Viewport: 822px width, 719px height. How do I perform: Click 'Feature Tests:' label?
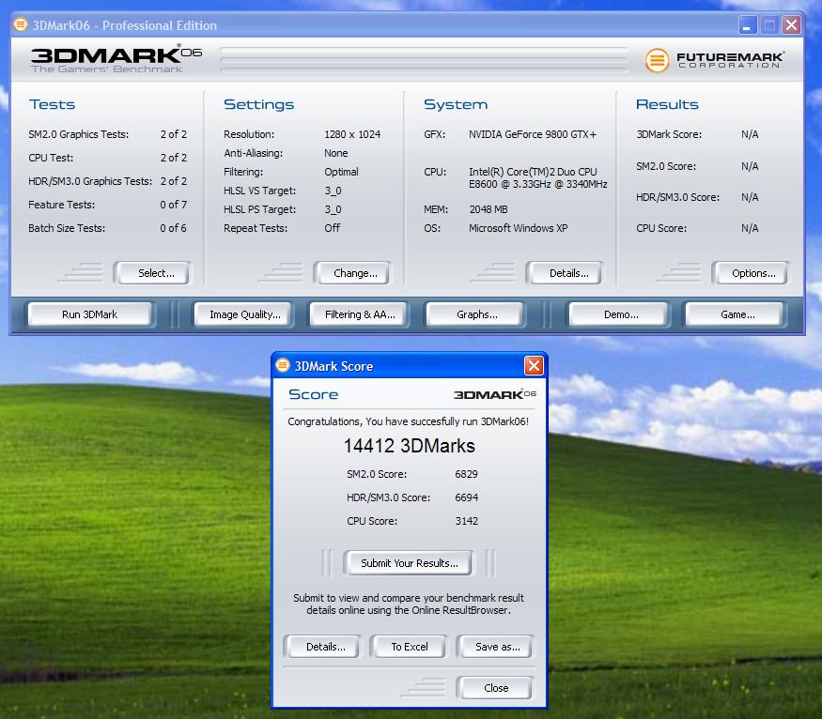(x=61, y=205)
